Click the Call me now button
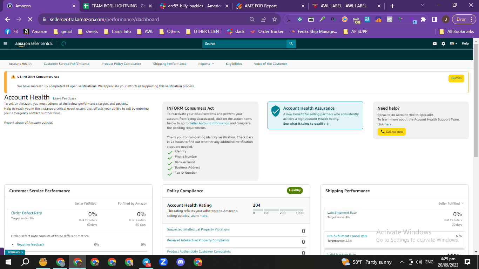Viewport: 479px width, 269px height. 392,132
